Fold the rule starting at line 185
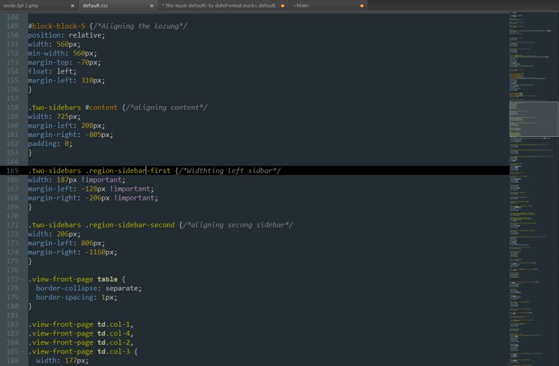 click(x=22, y=351)
